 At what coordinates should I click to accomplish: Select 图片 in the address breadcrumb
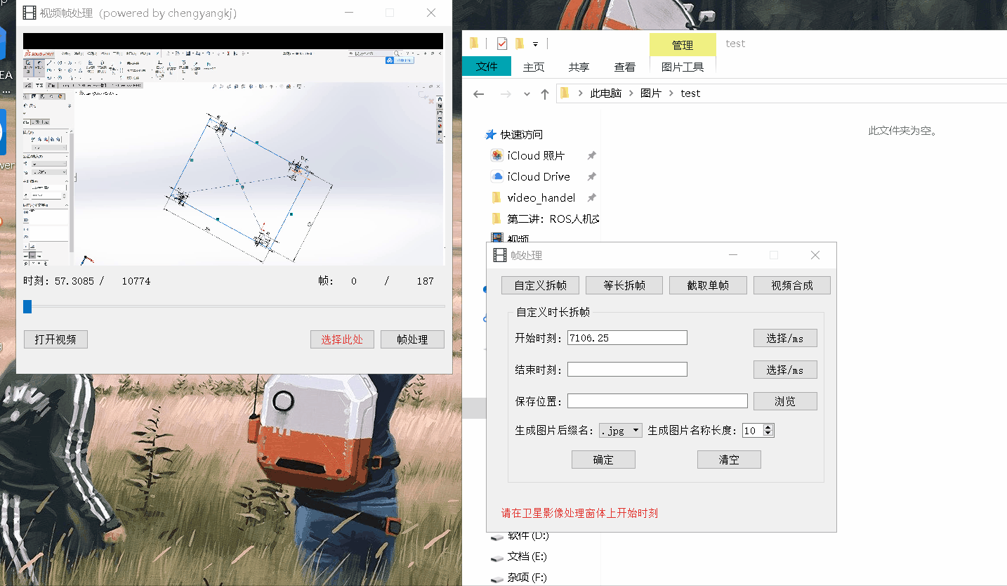(x=651, y=93)
